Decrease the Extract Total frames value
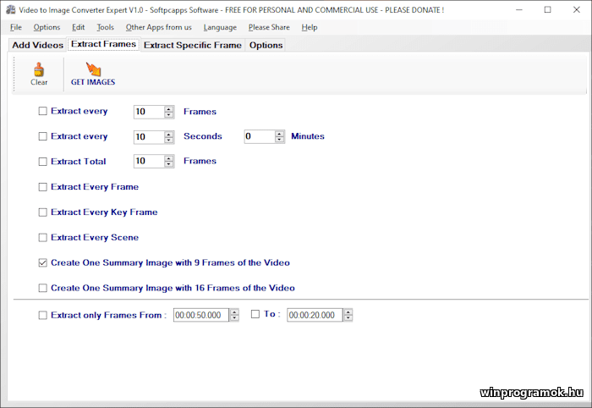592x408 pixels. 169,164
